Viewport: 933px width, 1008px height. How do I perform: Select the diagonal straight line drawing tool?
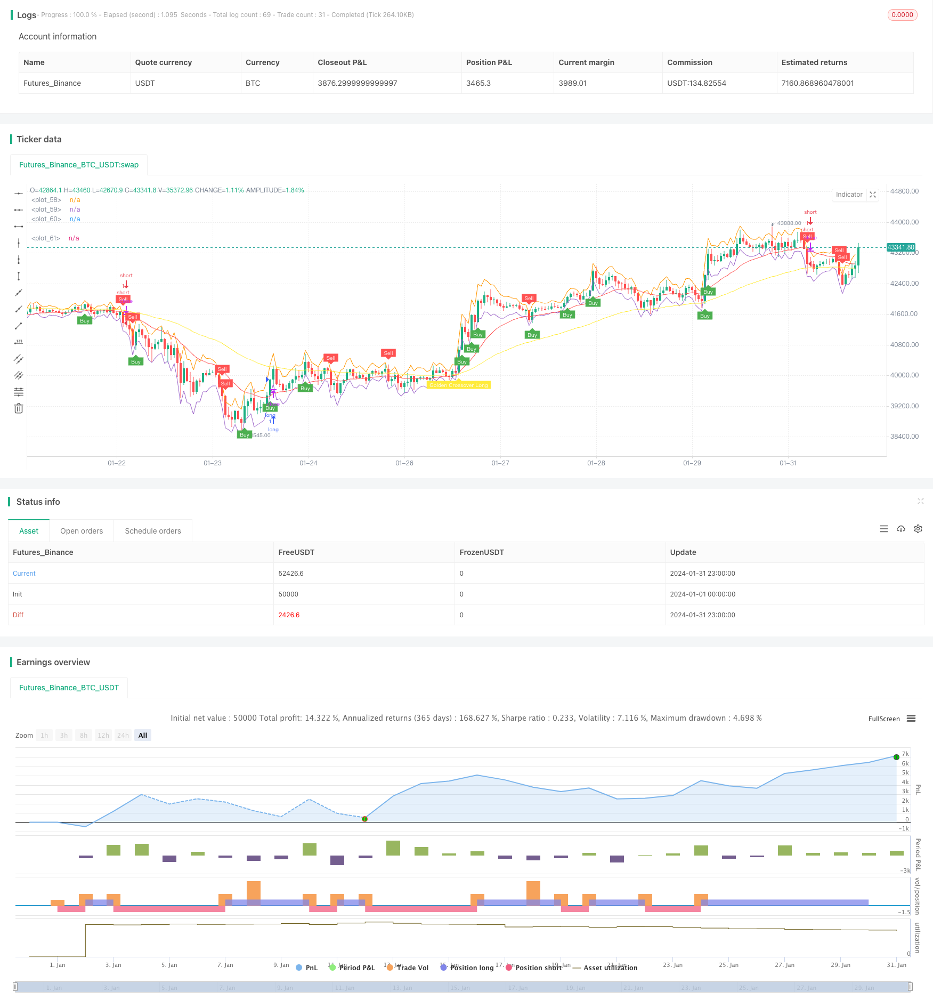(19, 293)
